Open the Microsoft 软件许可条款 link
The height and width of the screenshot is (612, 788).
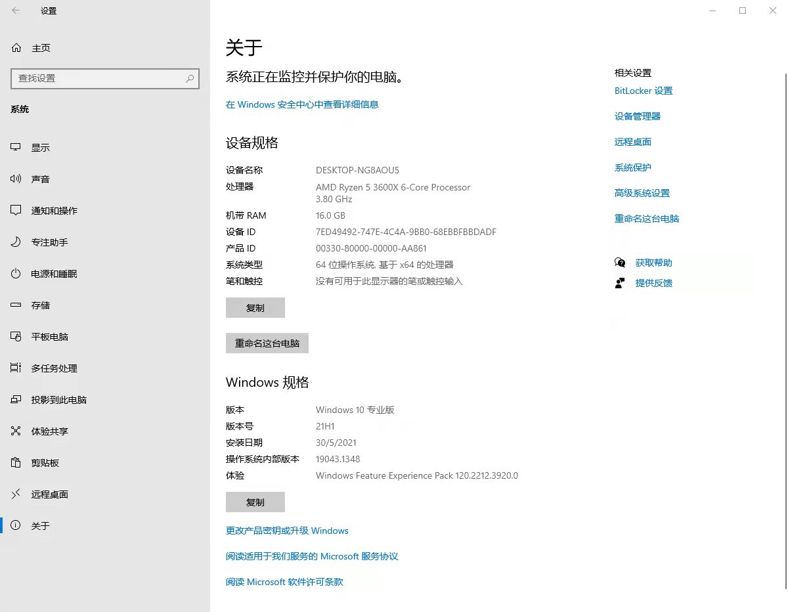[284, 582]
